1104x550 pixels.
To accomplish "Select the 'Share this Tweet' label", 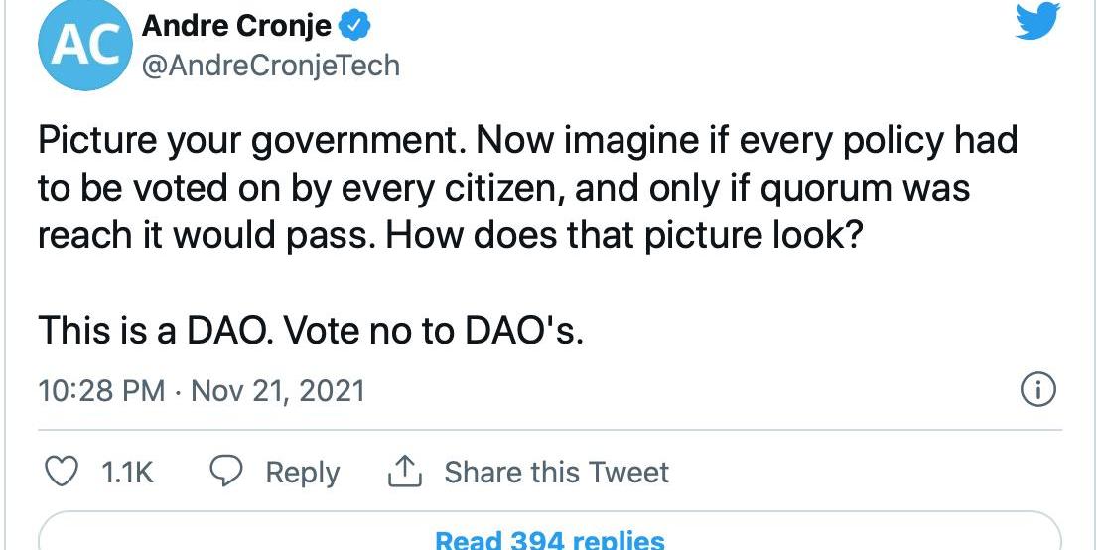I will point(556,472).
